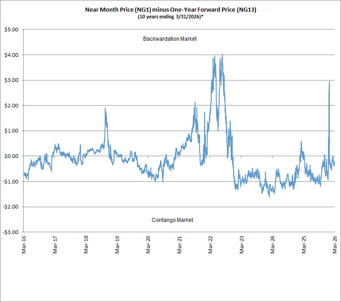Image resolution: width=341 pixels, height=302 pixels.
Task: Select the $3.00 y-axis label
Action: (x=12, y=80)
